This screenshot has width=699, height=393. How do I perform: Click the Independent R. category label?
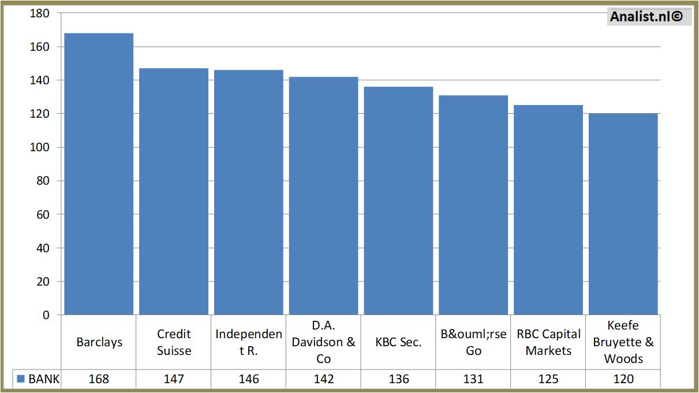(x=249, y=342)
